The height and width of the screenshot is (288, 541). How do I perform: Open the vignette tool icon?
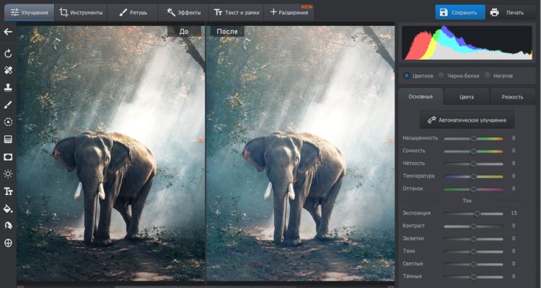pyautogui.click(x=8, y=156)
